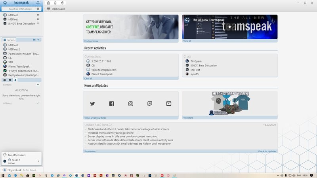The image size is (317, 178).
Task: Click the home icon in top toolbar
Action: coord(48,3)
